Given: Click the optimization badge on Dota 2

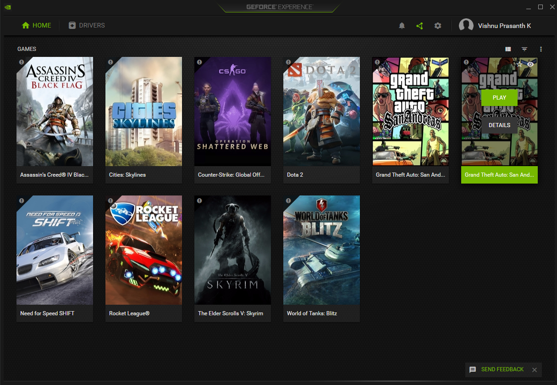Looking at the screenshot, I should 288,62.
